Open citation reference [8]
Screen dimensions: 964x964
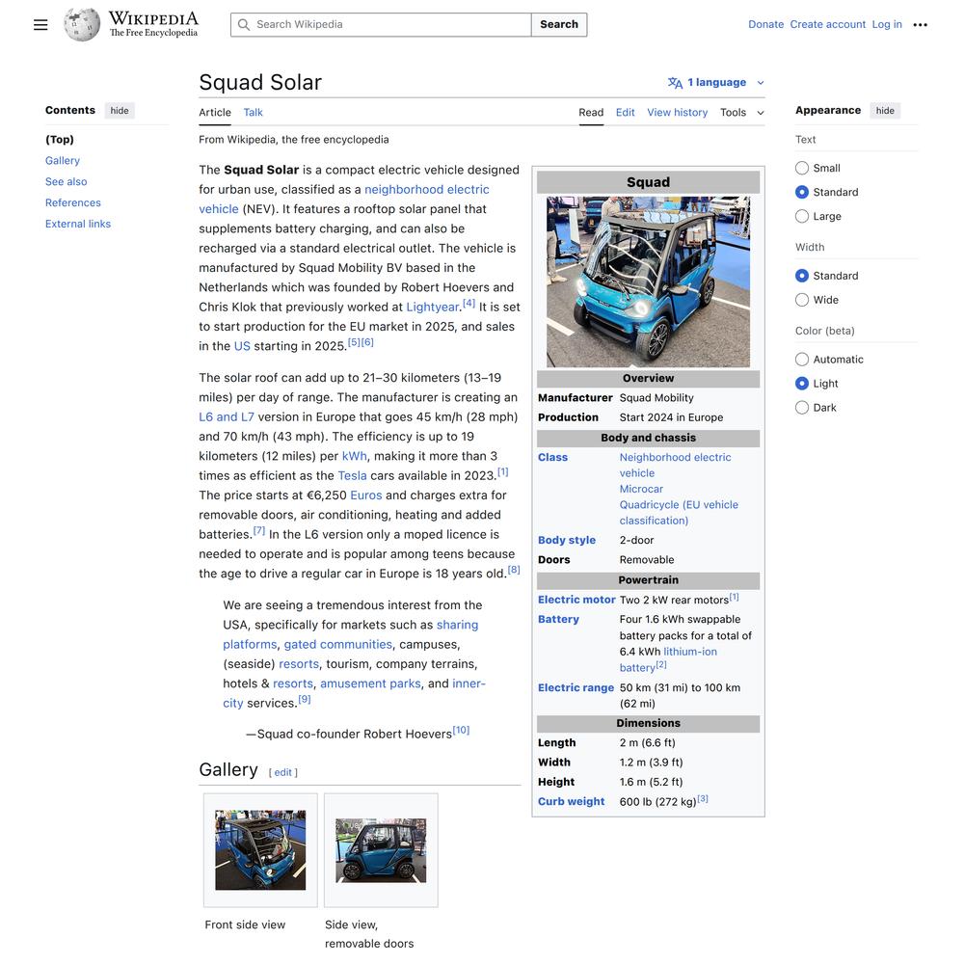click(514, 570)
